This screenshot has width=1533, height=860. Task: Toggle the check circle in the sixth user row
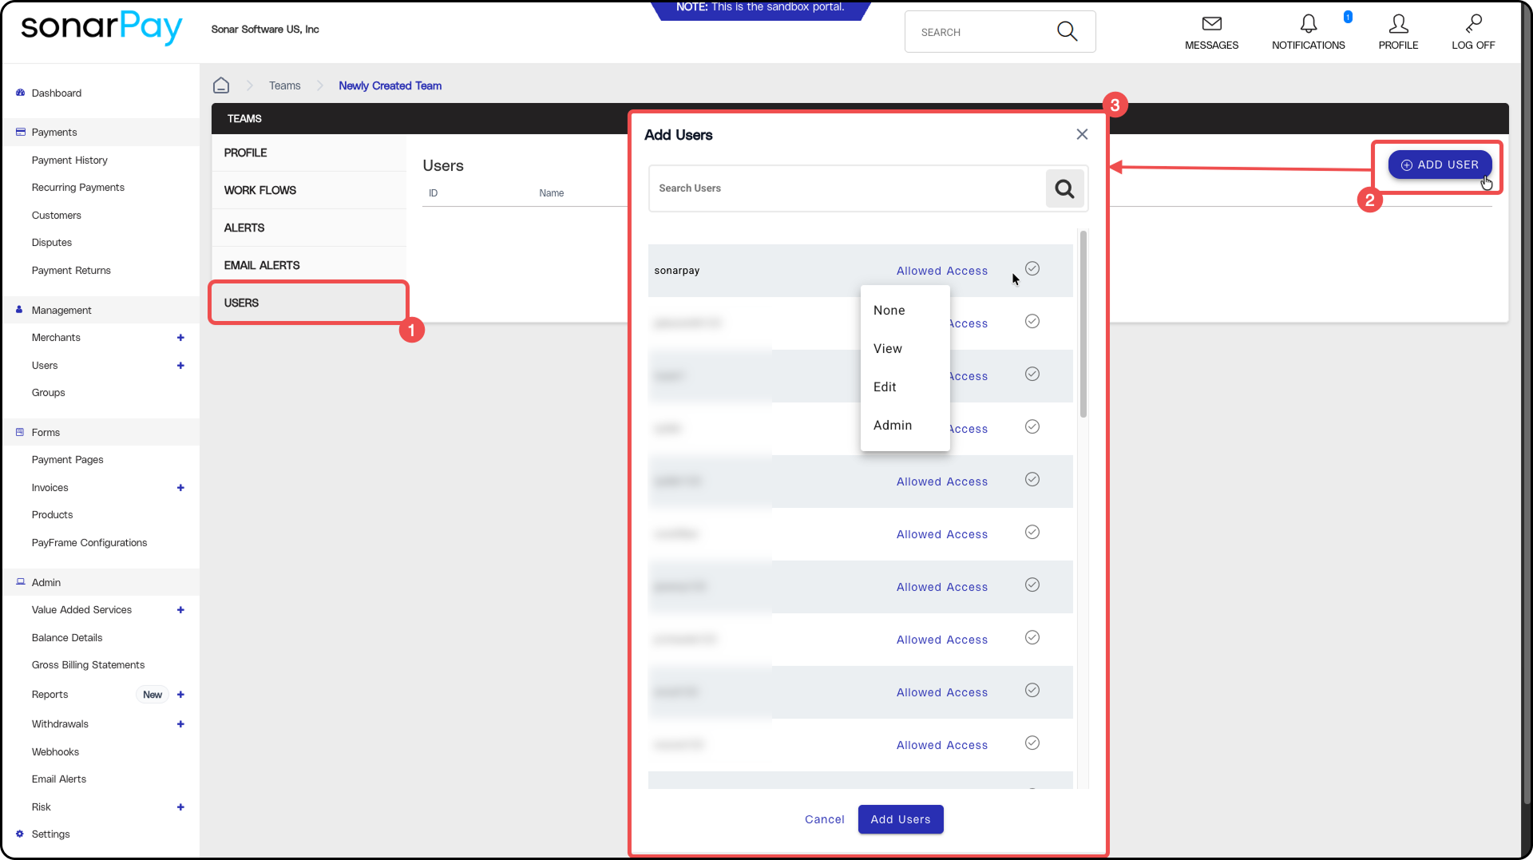[x=1032, y=533]
